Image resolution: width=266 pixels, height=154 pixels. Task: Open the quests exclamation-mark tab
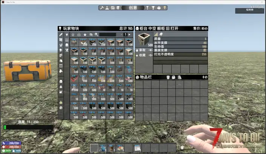pos(147,8)
